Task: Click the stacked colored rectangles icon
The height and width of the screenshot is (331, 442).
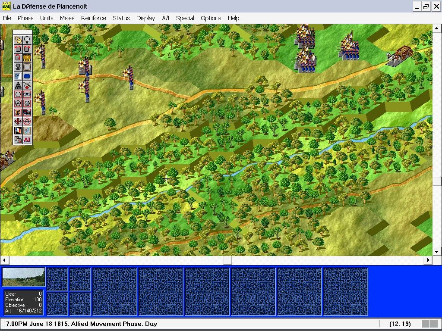Action: 27,112
